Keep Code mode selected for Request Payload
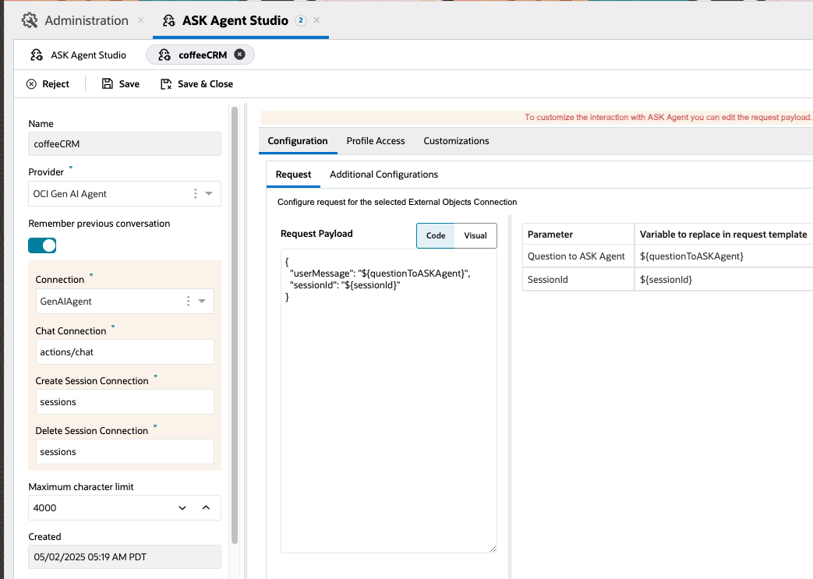The image size is (813, 579). (x=435, y=235)
